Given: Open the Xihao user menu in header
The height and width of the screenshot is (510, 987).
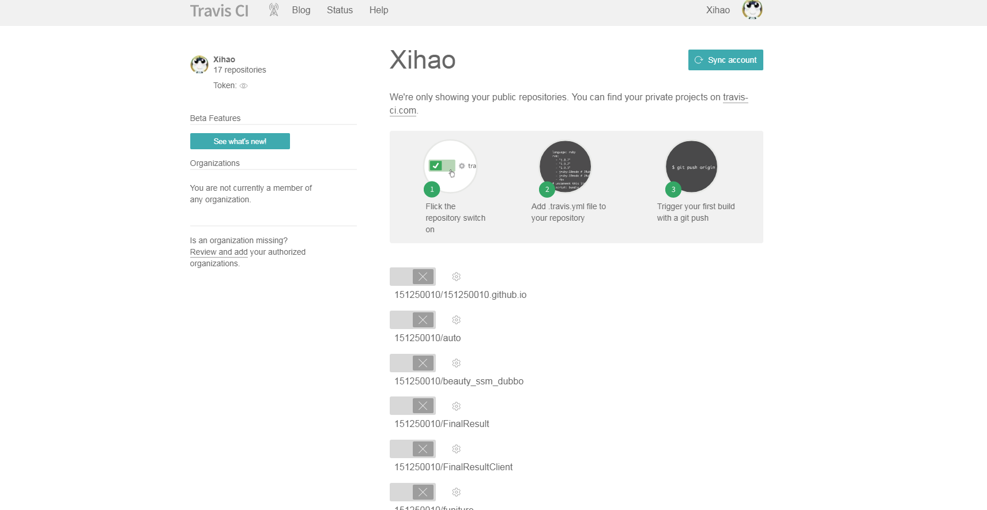Looking at the screenshot, I should (x=718, y=10).
